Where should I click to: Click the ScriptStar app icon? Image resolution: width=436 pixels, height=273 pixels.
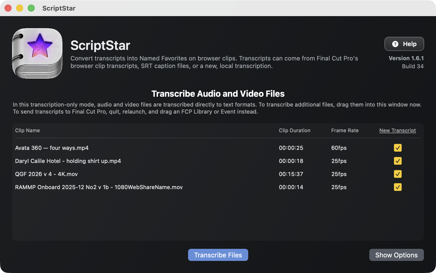click(x=37, y=53)
